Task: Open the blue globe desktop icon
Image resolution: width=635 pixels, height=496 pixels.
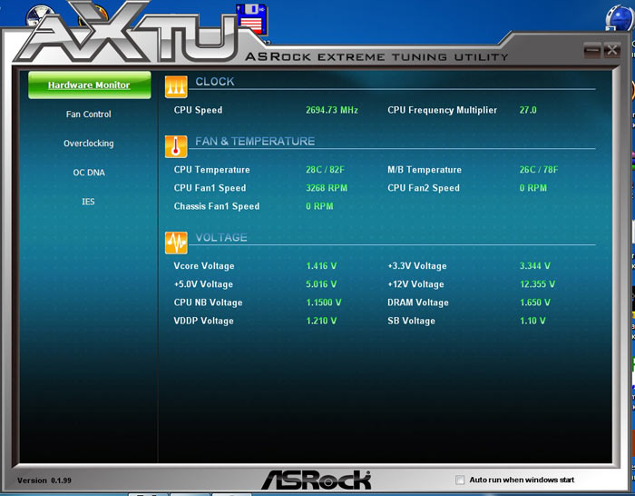Action: [x=620, y=18]
